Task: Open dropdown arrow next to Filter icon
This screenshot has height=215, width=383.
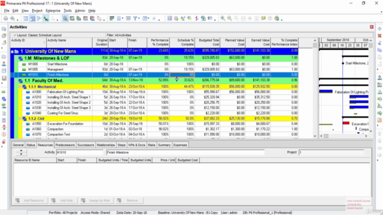Action: [139, 19]
